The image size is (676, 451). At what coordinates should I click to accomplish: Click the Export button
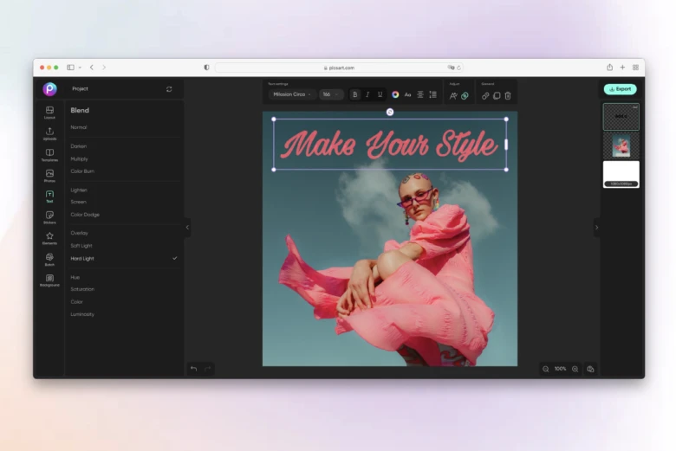tap(621, 89)
